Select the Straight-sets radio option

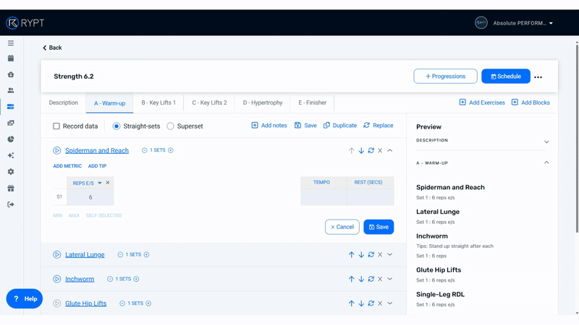(117, 126)
